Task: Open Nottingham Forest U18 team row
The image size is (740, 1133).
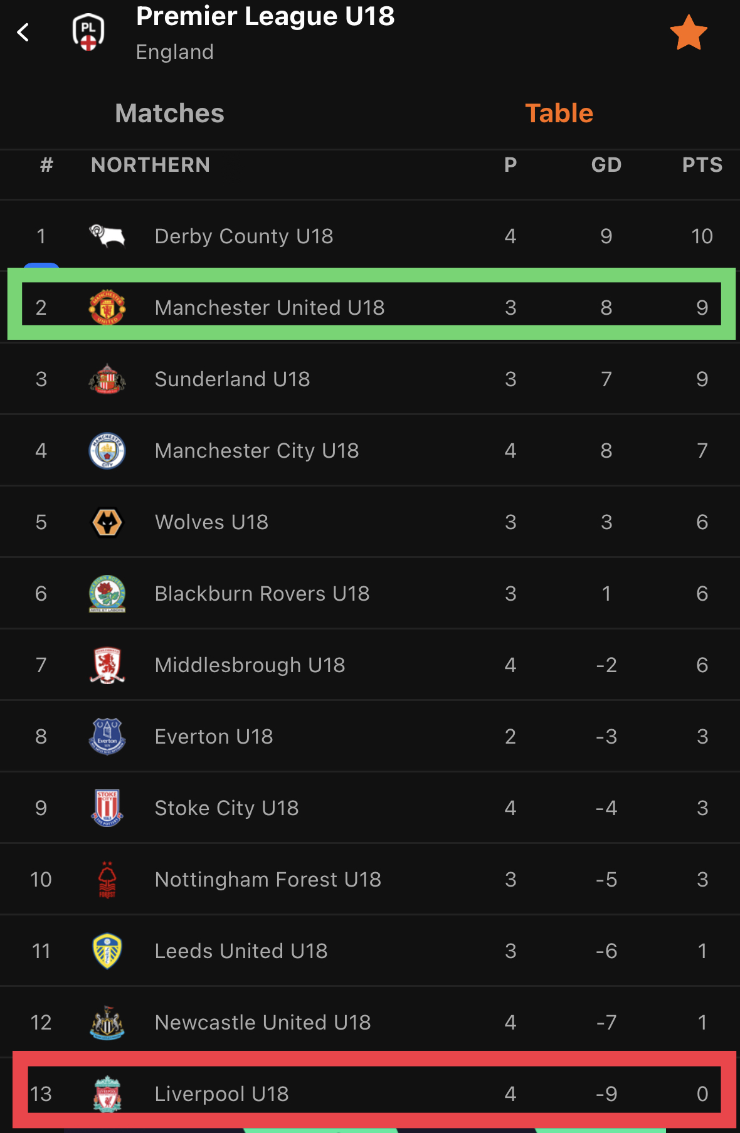Action: click(x=370, y=879)
